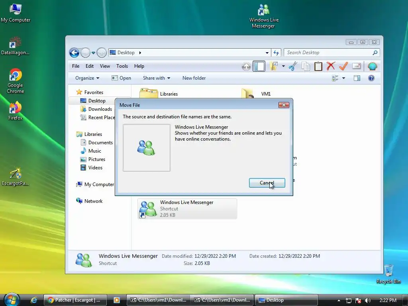This screenshot has height=306, width=408.
Task: Click Firefox desktop icon
Action: click(x=16, y=111)
